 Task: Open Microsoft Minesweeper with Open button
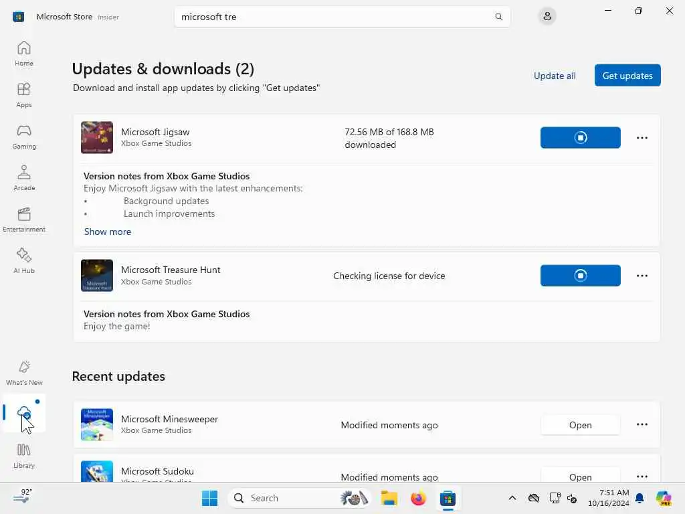point(580,425)
